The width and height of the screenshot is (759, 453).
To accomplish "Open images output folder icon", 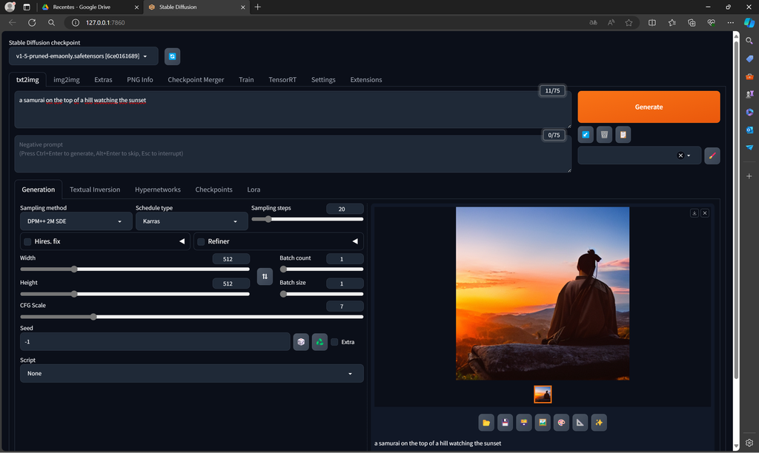I will click(486, 423).
